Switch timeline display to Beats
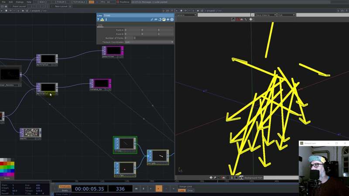This screenshot has width=349, height=196. (x=65, y=190)
